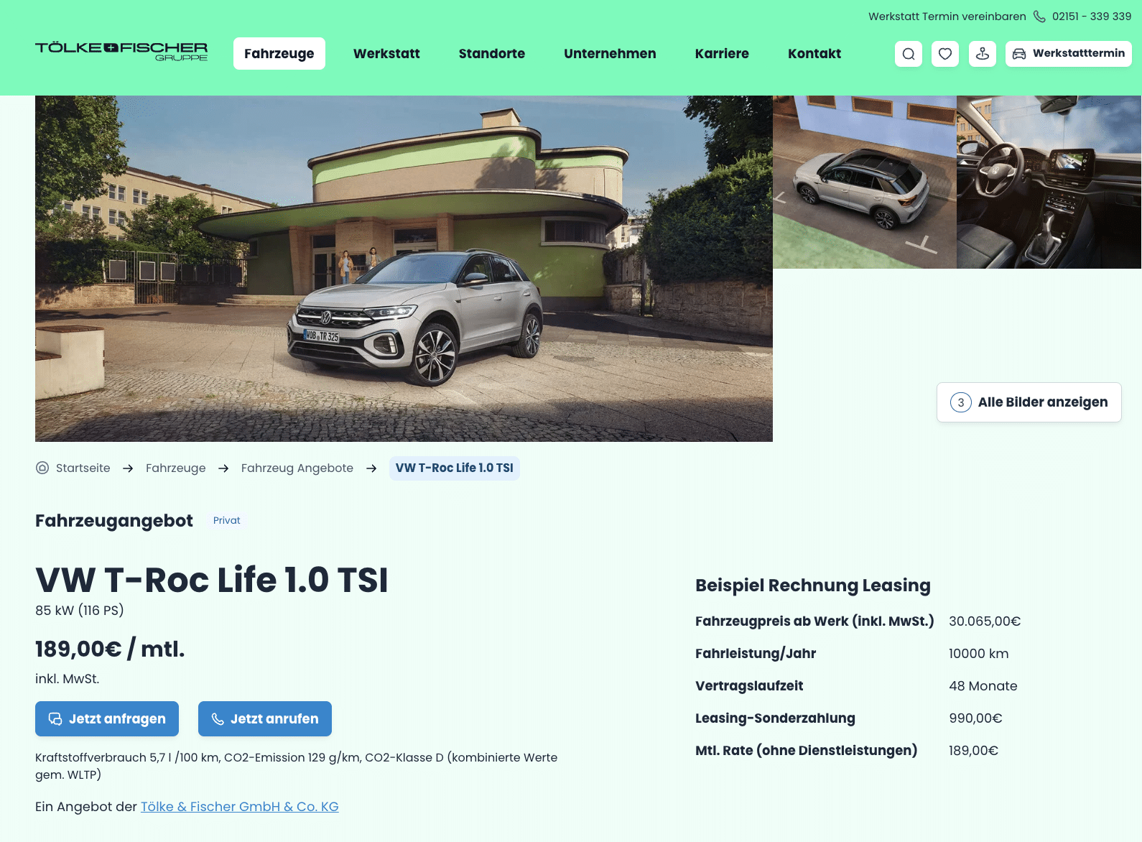Click the location pin icon in header
The width and height of the screenshot is (1142, 842).
[983, 54]
